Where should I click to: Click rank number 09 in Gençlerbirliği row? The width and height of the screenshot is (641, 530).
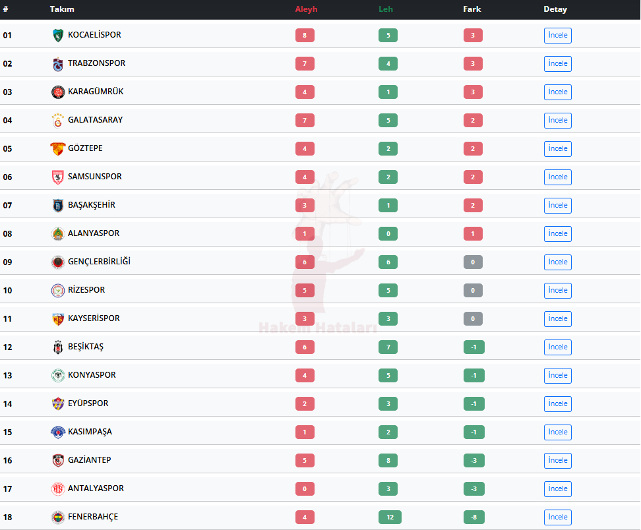(7, 262)
